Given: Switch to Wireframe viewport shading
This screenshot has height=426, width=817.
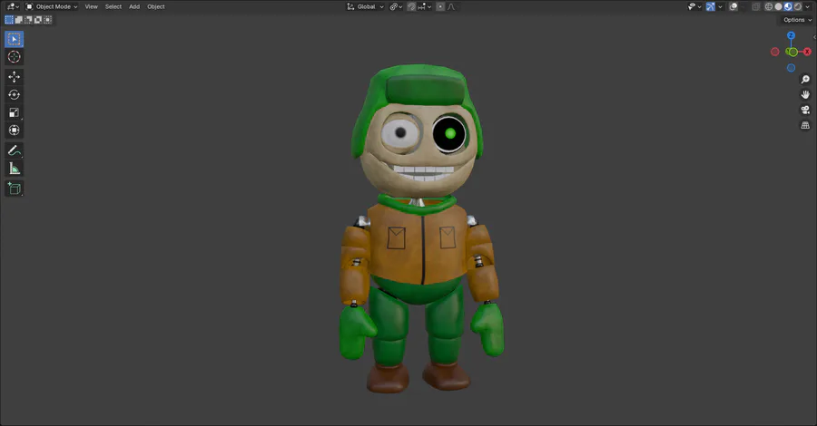Looking at the screenshot, I should (x=769, y=6).
